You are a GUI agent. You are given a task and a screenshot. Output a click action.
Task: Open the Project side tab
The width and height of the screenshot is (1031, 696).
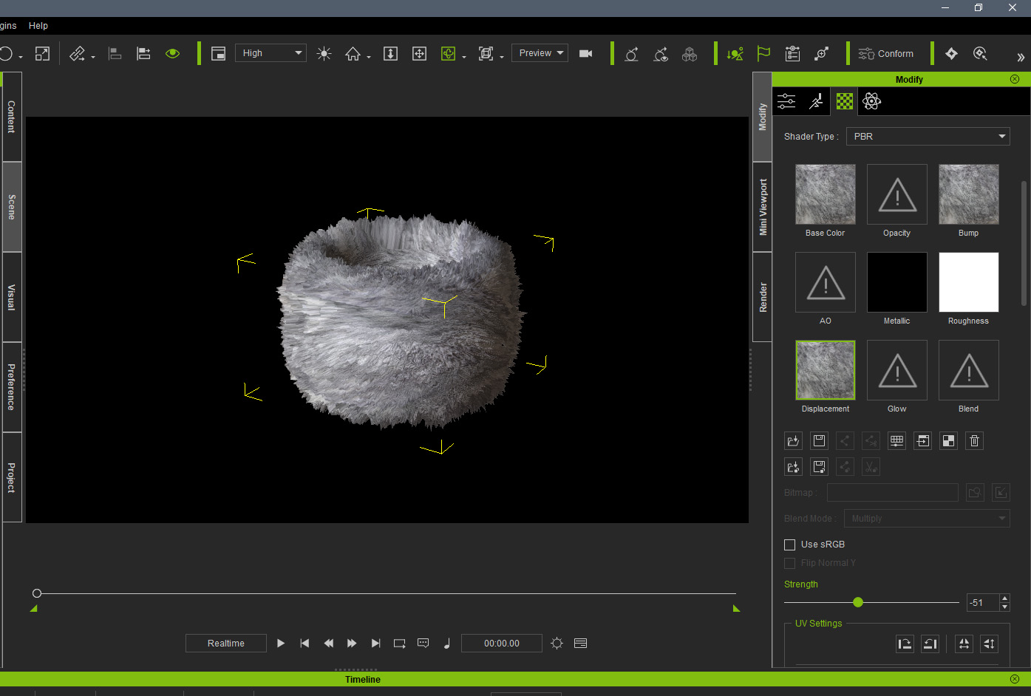click(11, 477)
